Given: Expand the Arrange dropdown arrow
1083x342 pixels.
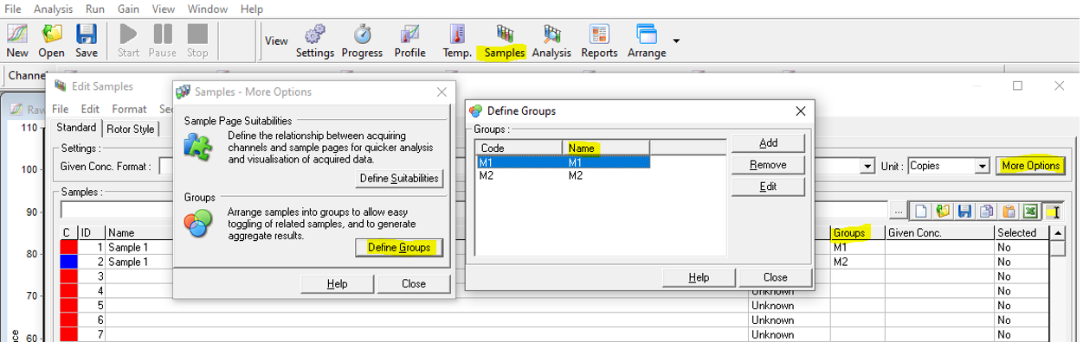Looking at the screenshot, I should (x=676, y=41).
